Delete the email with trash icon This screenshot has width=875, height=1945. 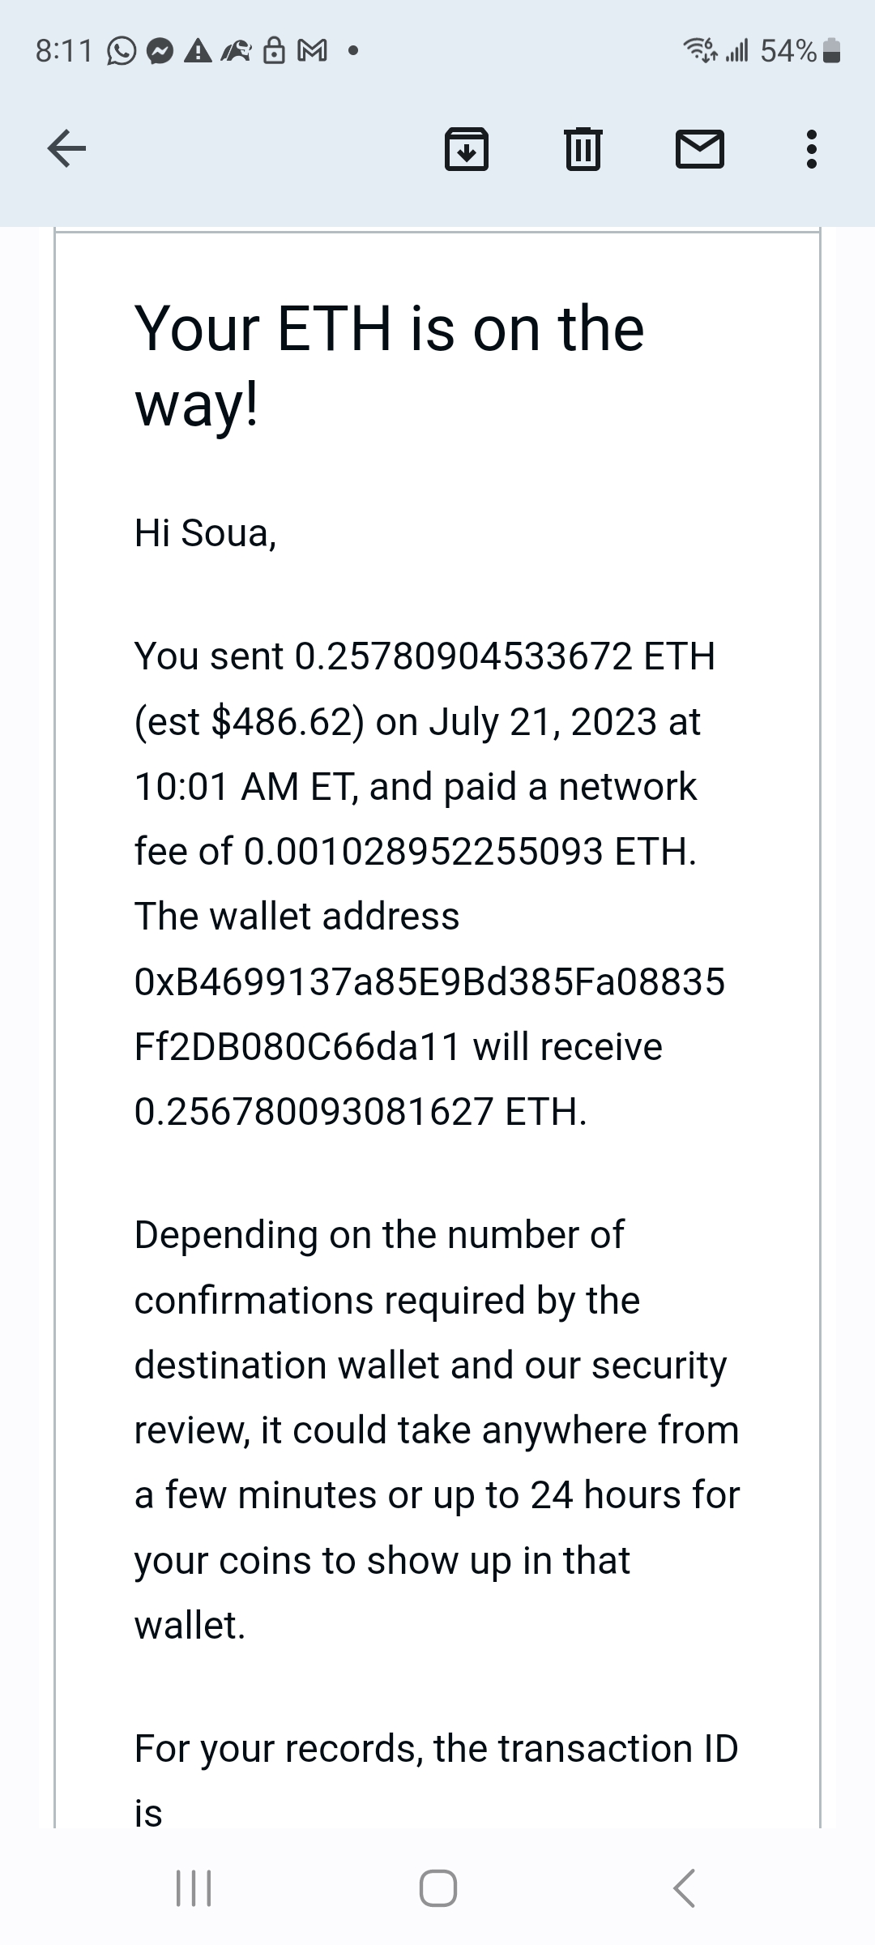point(583,149)
